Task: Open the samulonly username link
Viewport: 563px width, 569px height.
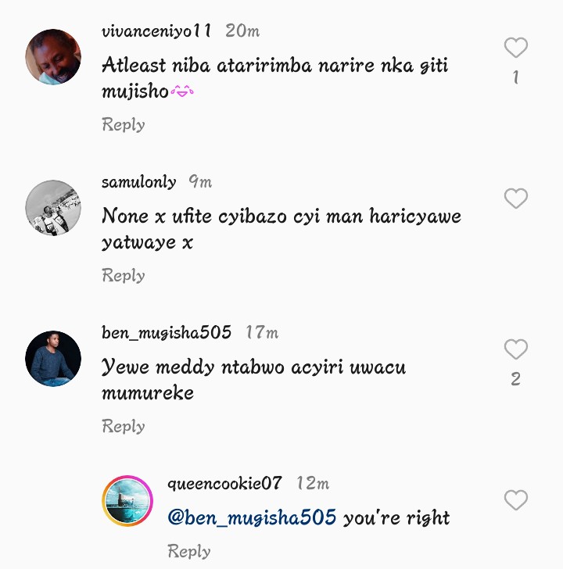Action: 139,182
